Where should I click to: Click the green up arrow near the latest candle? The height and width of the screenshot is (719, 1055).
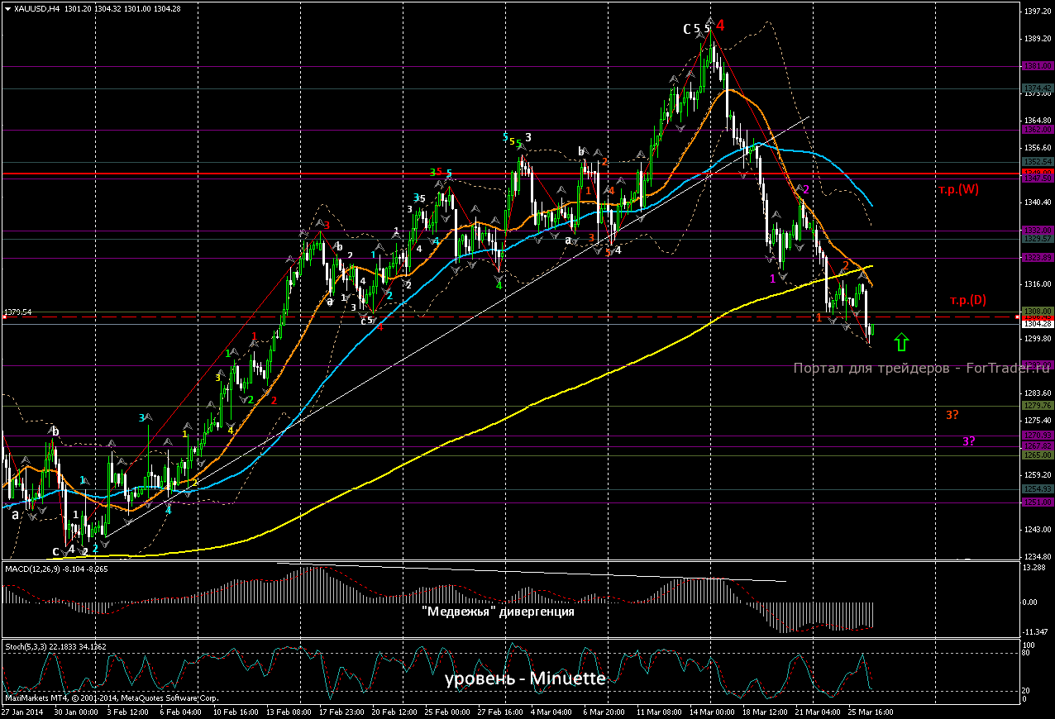(902, 340)
